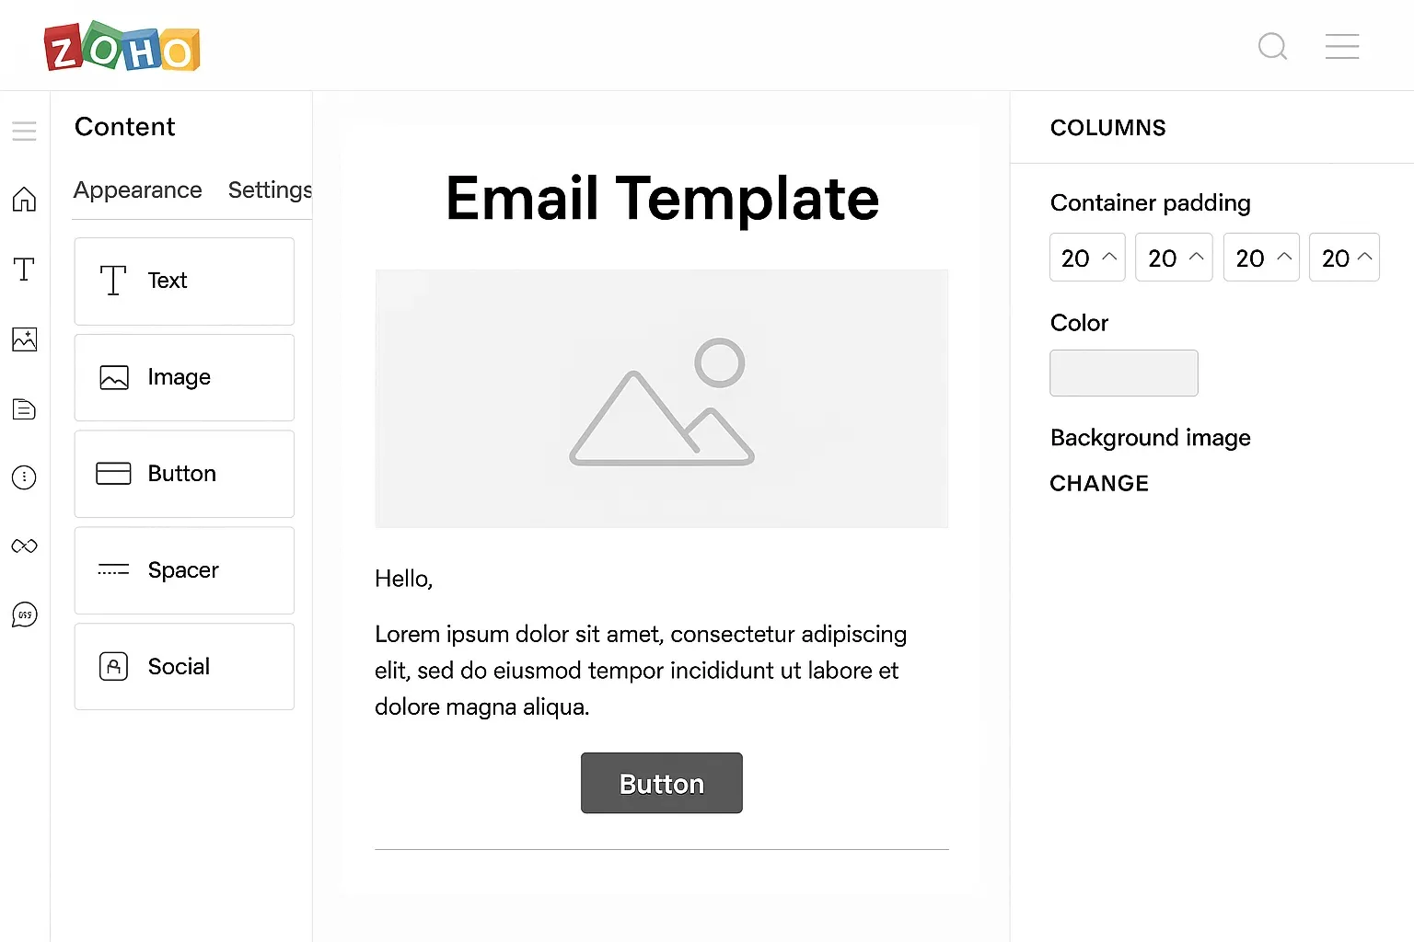The width and height of the screenshot is (1414, 942).
Task: Switch to the Appearance tab
Action: point(138,190)
